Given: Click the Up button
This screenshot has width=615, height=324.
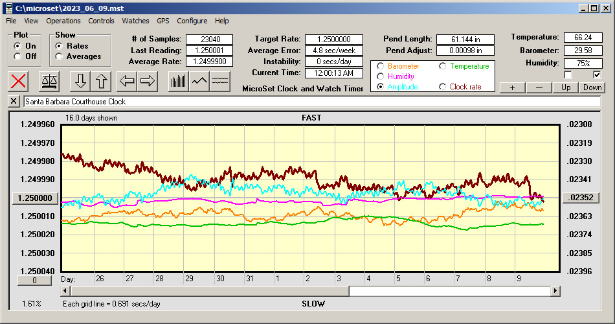Looking at the screenshot, I should pos(566,87).
